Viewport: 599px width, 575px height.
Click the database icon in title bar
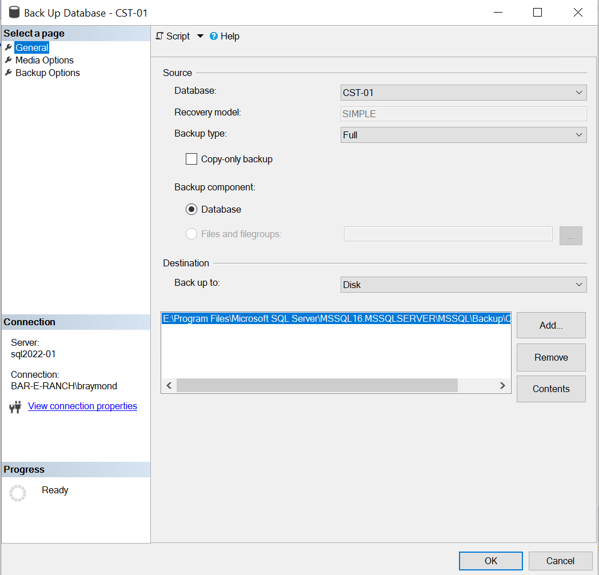click(x=14, y=13)
